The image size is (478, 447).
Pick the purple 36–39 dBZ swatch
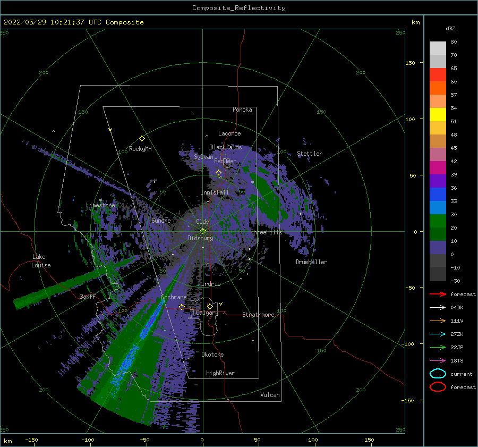click(438, 181)
